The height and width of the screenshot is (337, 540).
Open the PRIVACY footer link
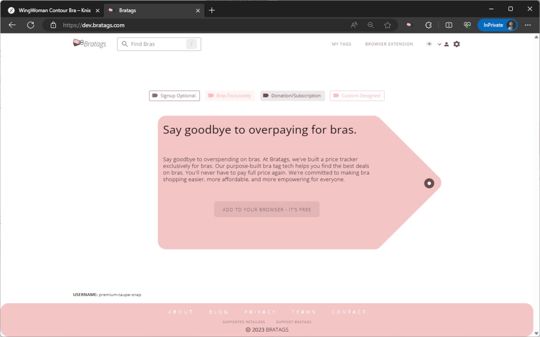pyautogui.click(x=260, y=312)
